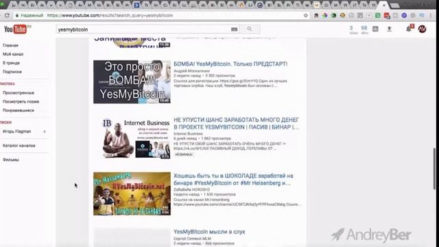Open the account avatar menu

(423, 29)
